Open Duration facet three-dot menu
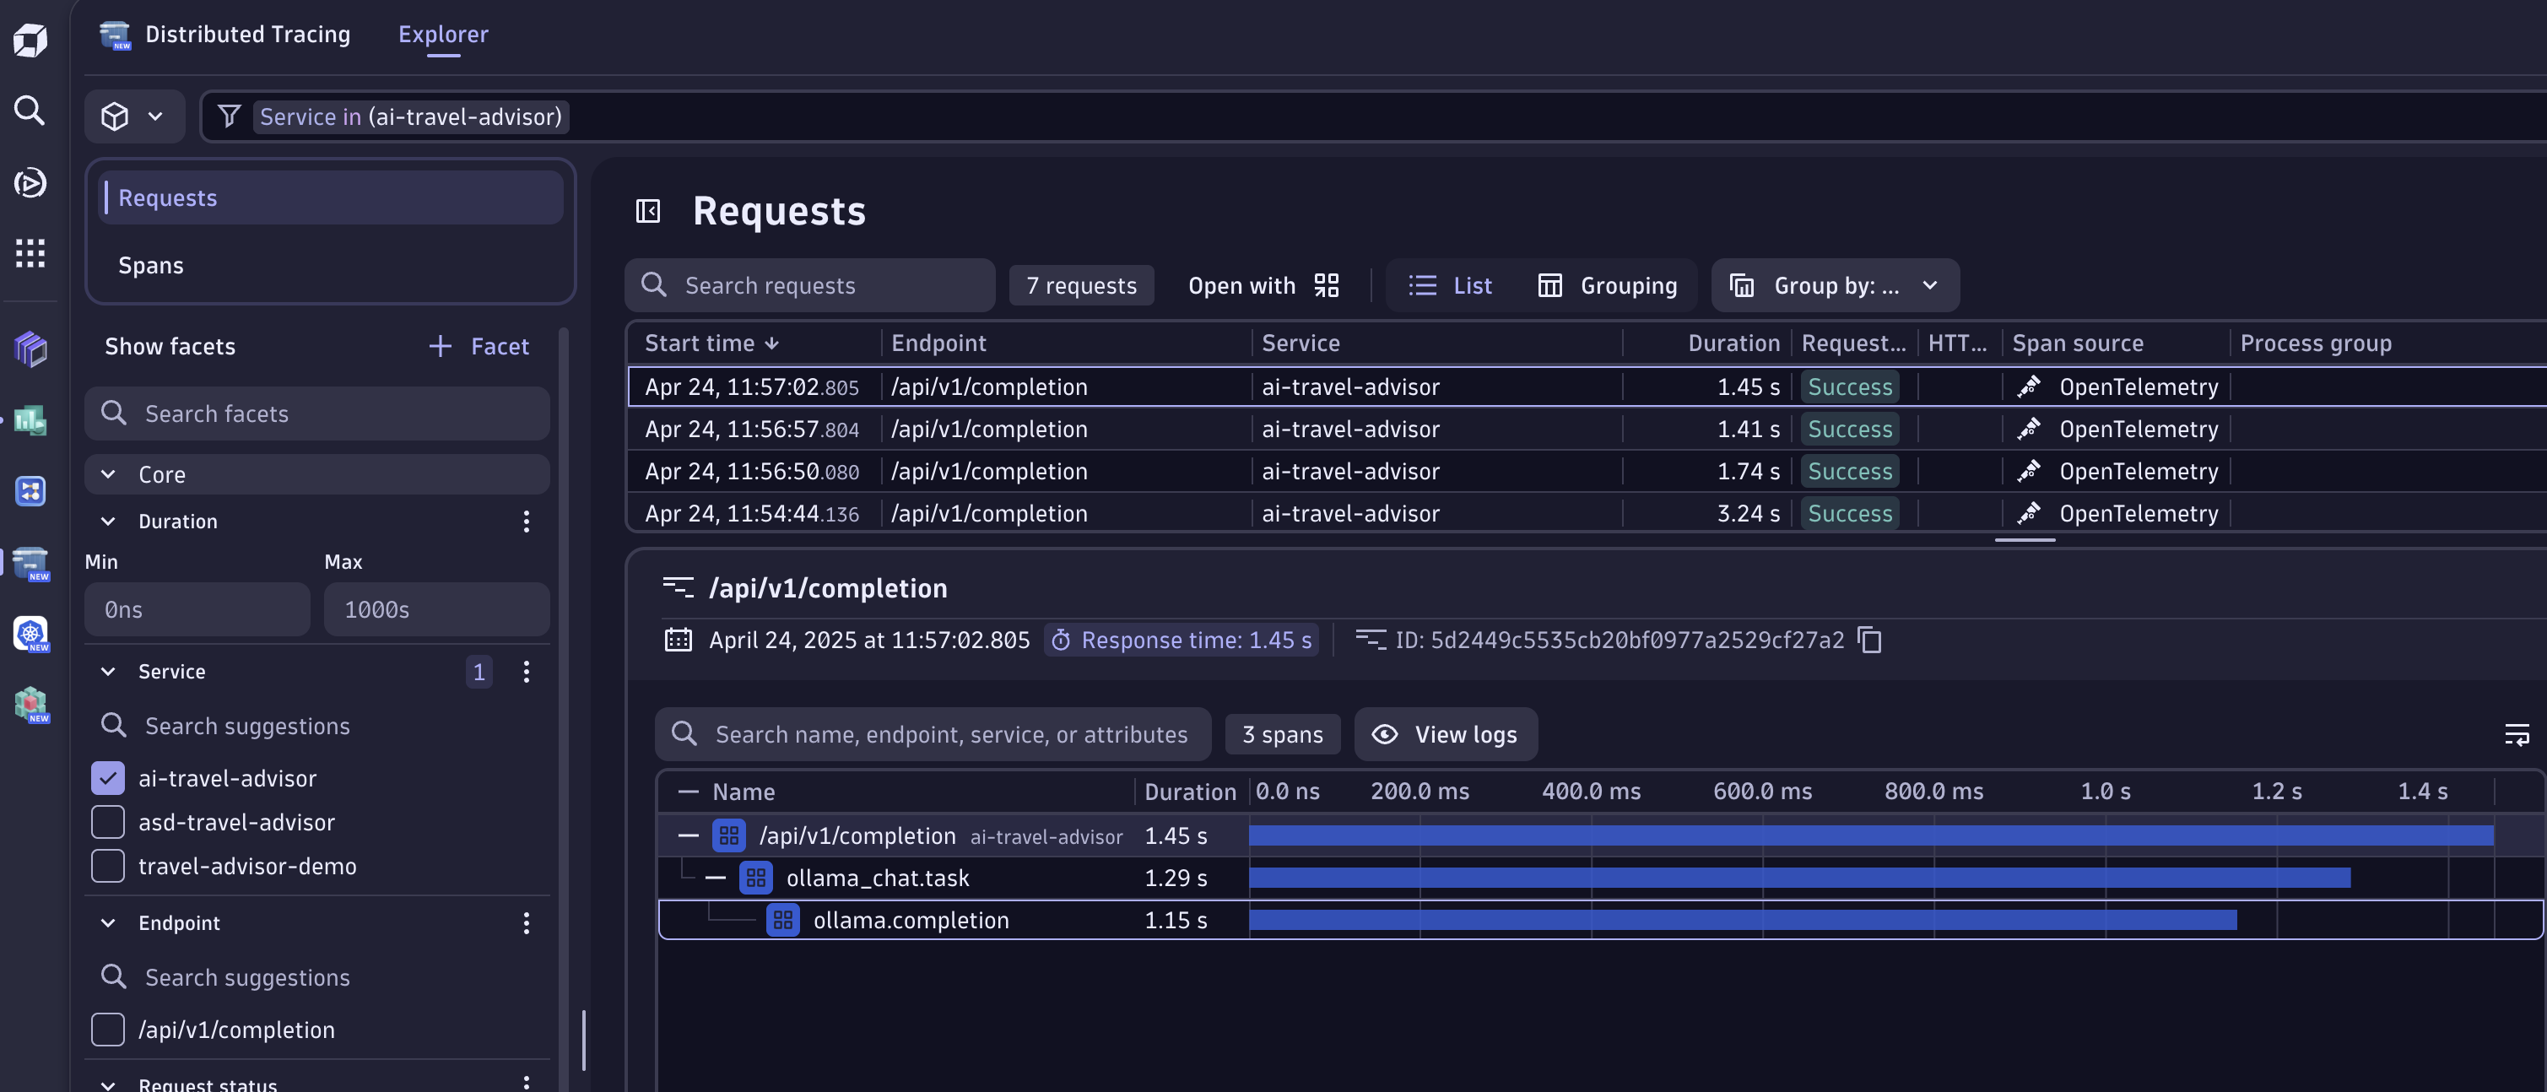 (x=526, y=522)
